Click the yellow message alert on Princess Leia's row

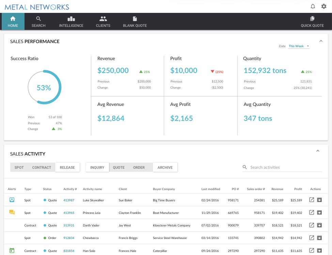click(x=12, y=213)
